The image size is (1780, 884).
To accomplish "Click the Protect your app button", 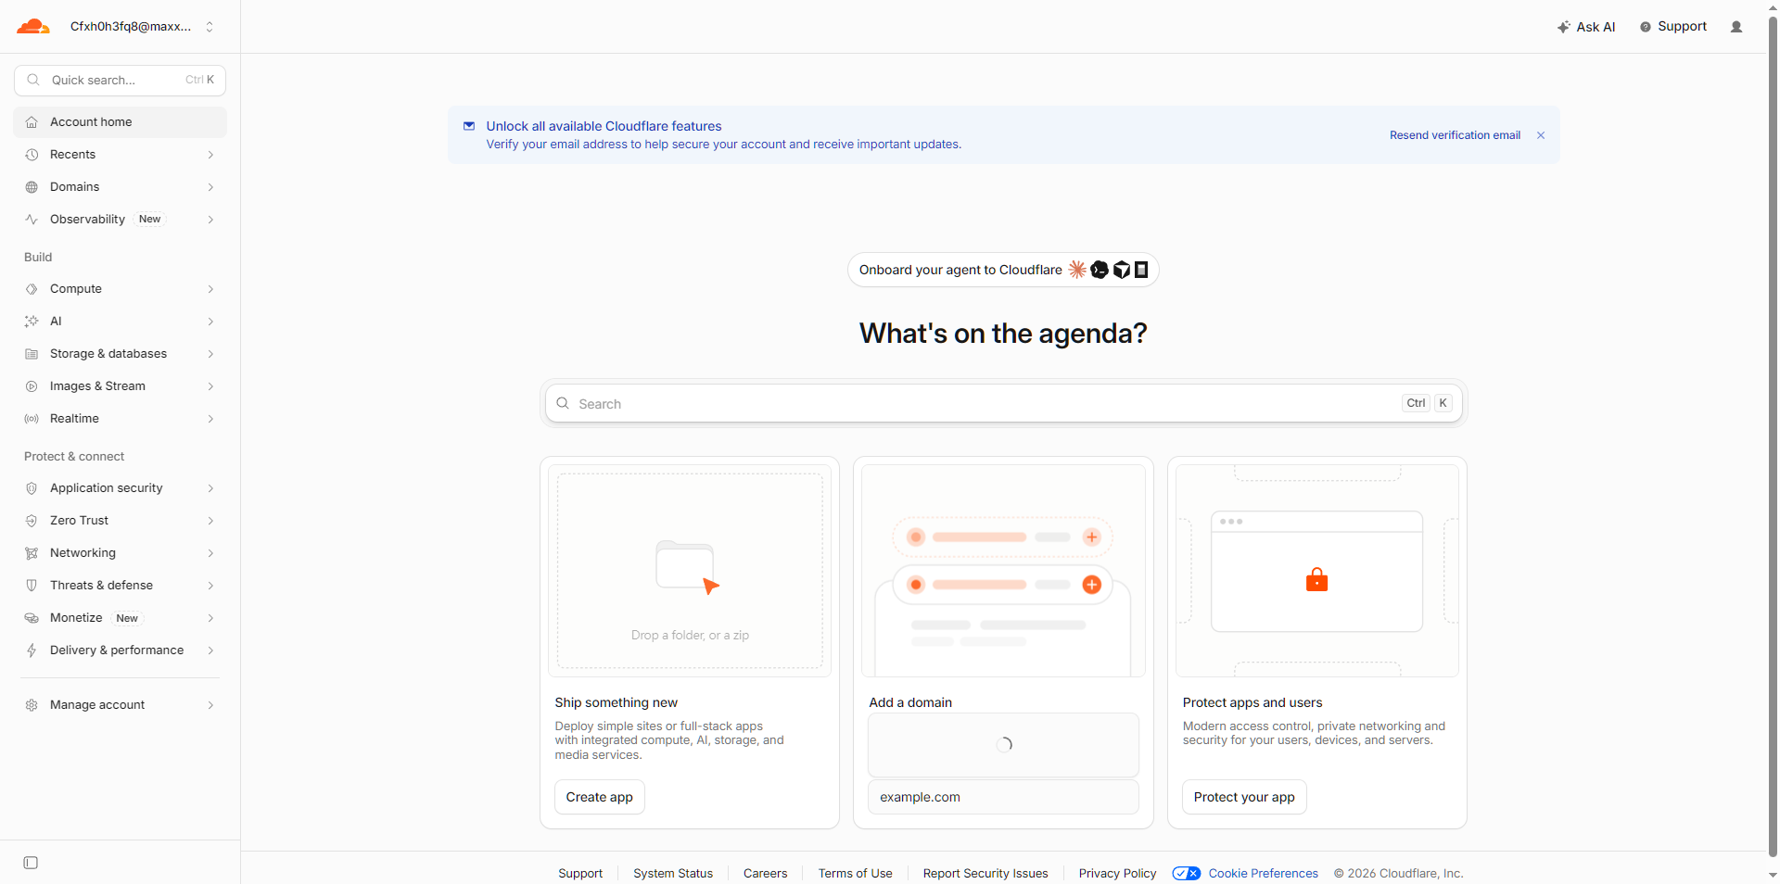I will click(1244, 797).
